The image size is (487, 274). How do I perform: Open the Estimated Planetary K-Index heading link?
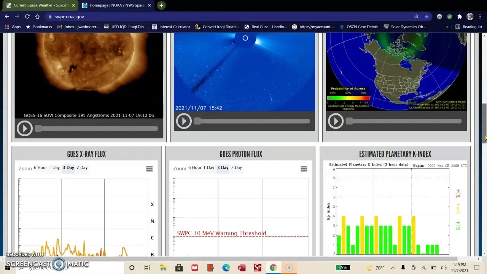[395, 154]
